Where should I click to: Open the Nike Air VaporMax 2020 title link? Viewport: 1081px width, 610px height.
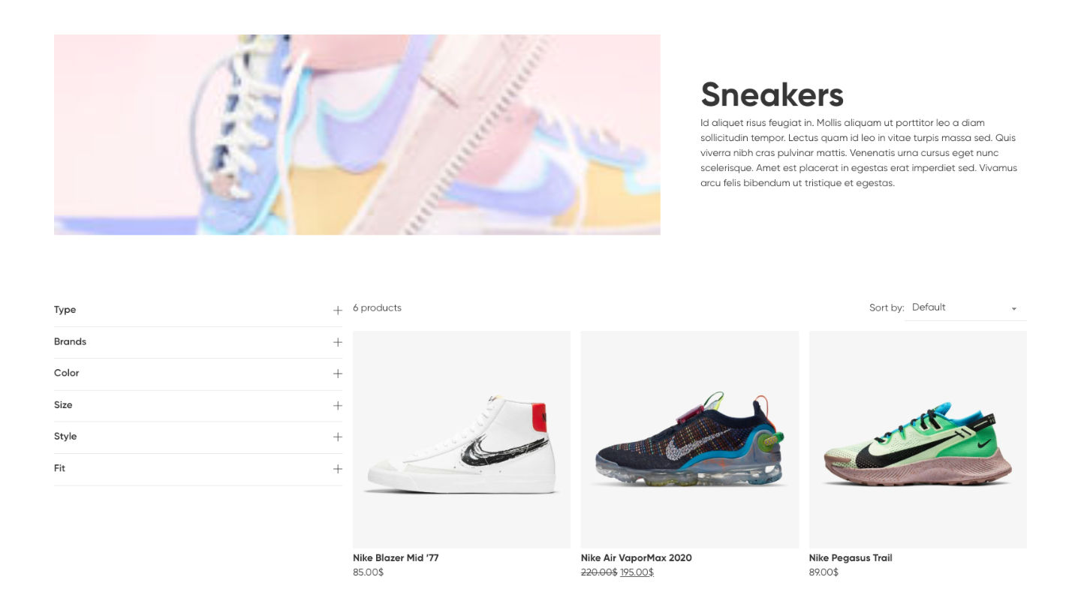point(636,557)
